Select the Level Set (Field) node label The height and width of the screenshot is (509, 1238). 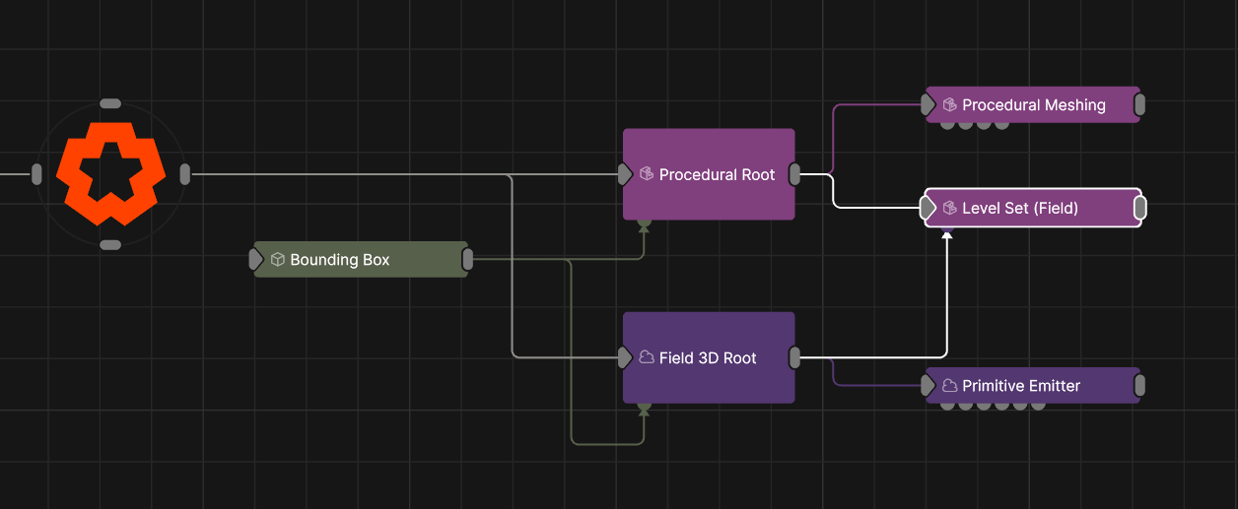1020,209
